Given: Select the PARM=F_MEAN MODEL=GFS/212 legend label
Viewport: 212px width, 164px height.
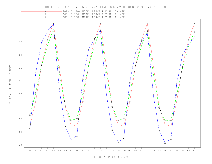Looking at the screenshot, I should pyautogui.click(x=93, y=17).
